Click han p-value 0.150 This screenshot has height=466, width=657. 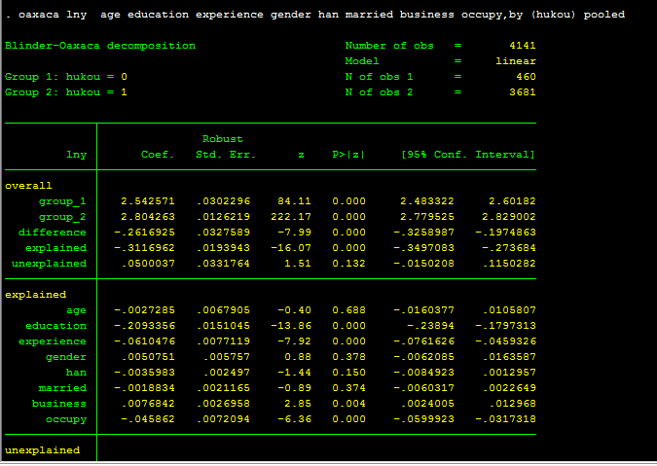348,373
